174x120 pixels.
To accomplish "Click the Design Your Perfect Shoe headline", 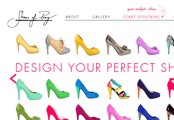I will pos(95,68).
